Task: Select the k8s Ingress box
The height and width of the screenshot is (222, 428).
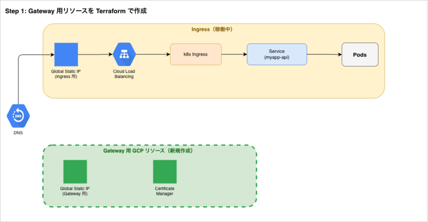Action: pyautogui.click(x=196, y=54)
